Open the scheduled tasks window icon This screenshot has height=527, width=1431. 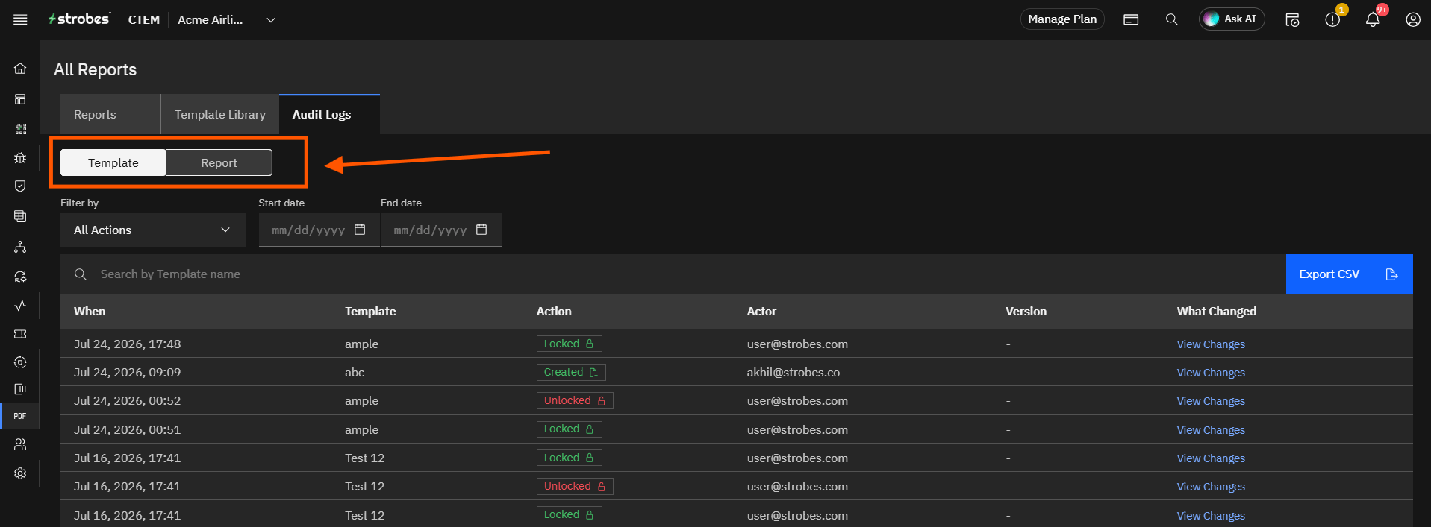(1292, 19)
